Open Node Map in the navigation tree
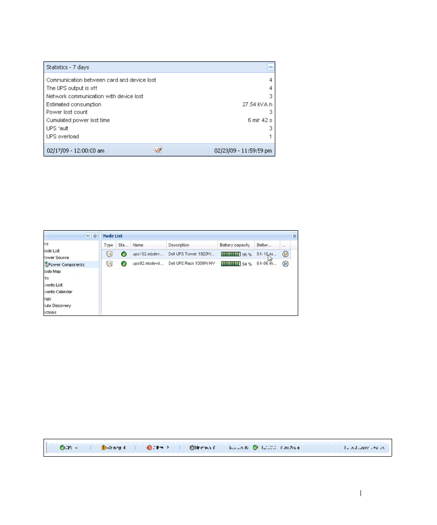 (x=53, y=271)
